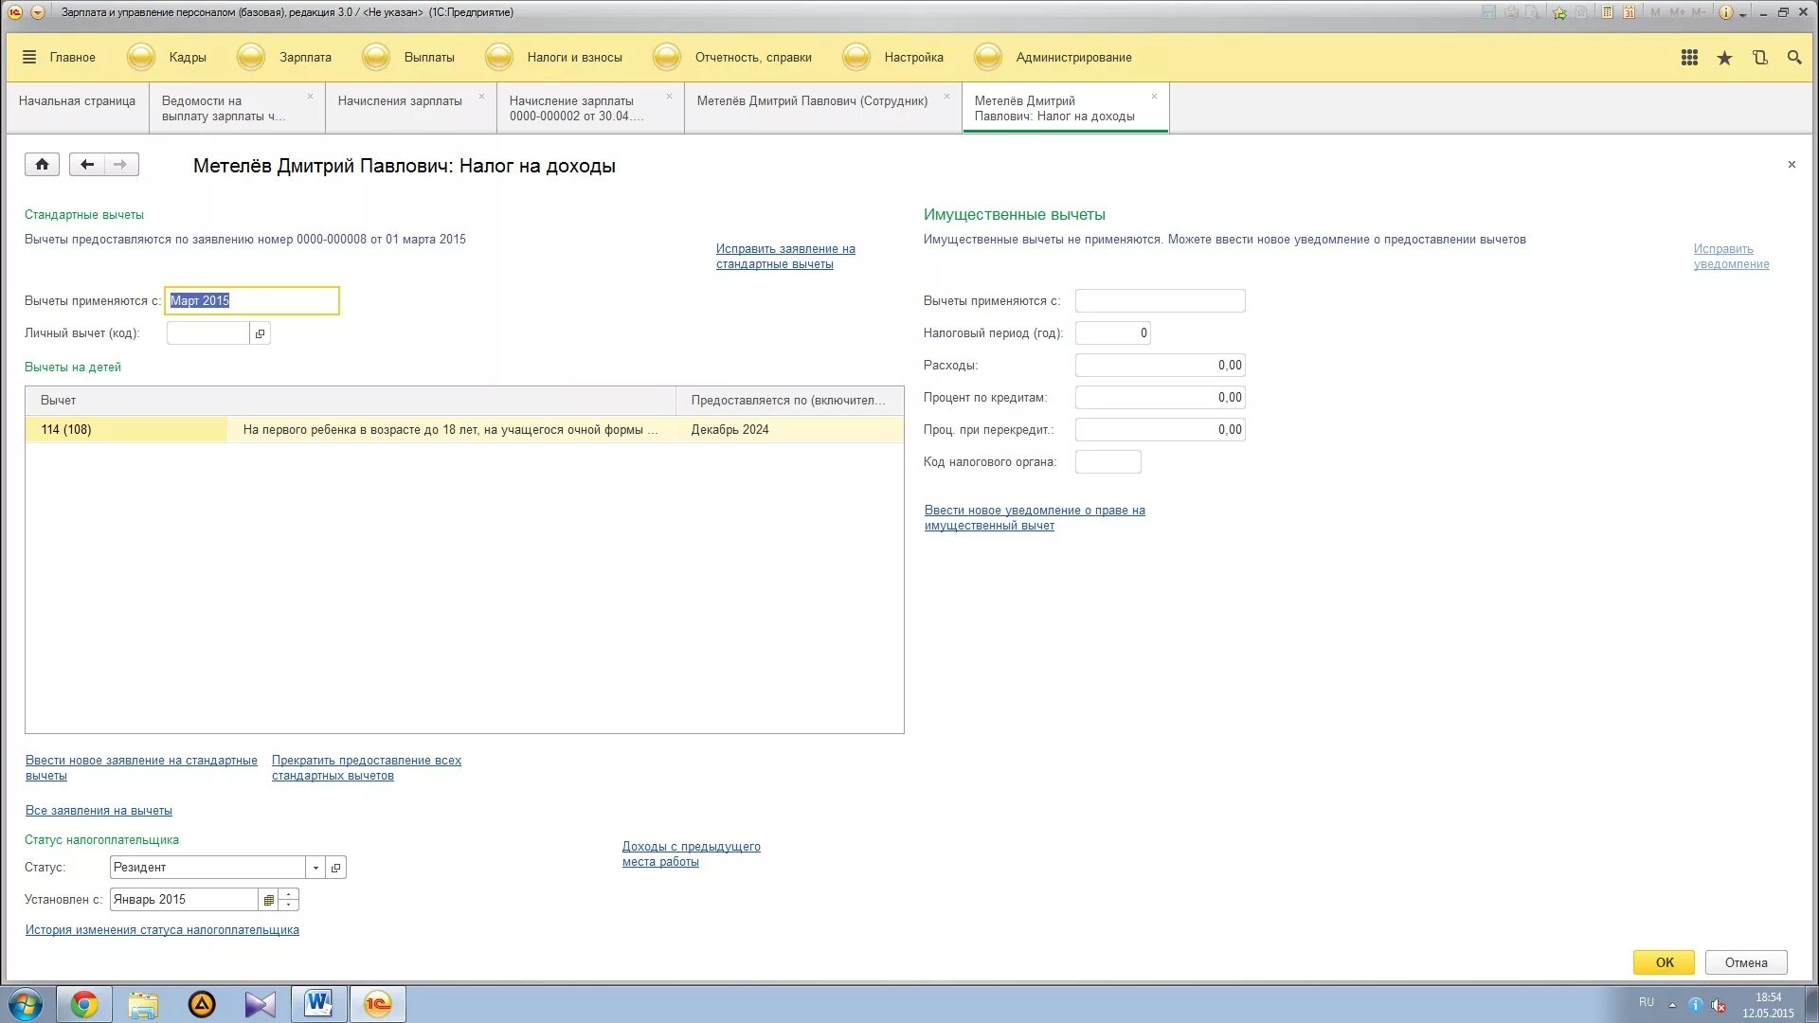Screen dimensions: 1819x1023
Task: Select the 114 (108) deduction row
Action: coord(66,430)
